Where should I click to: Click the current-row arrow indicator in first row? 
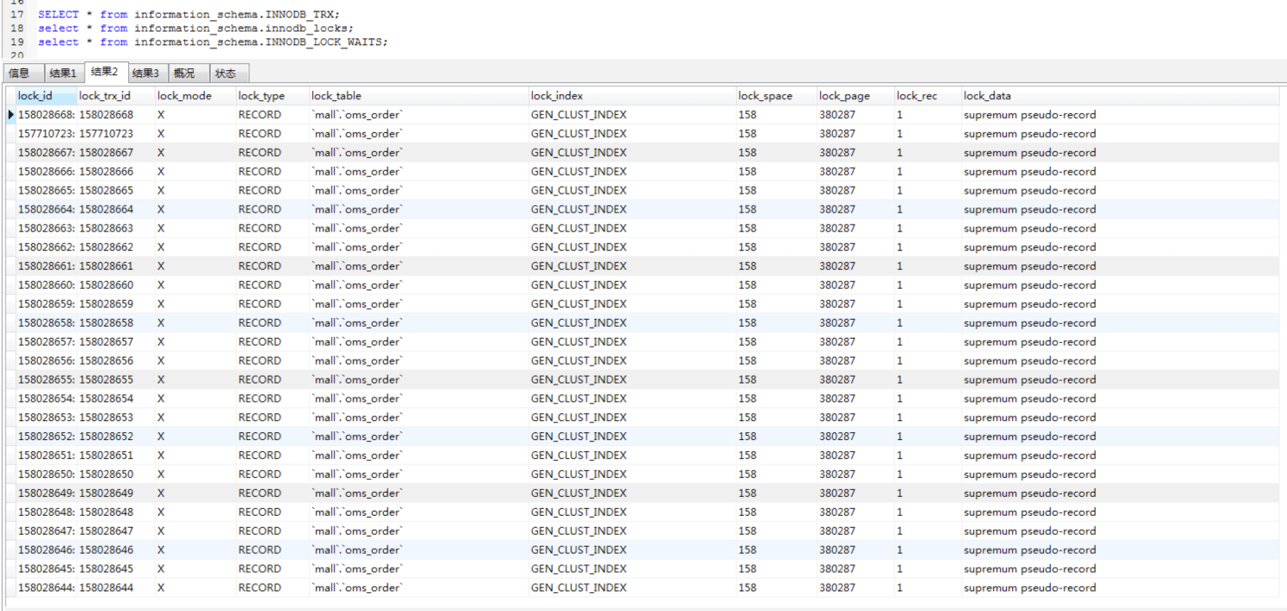coord(10,115)
